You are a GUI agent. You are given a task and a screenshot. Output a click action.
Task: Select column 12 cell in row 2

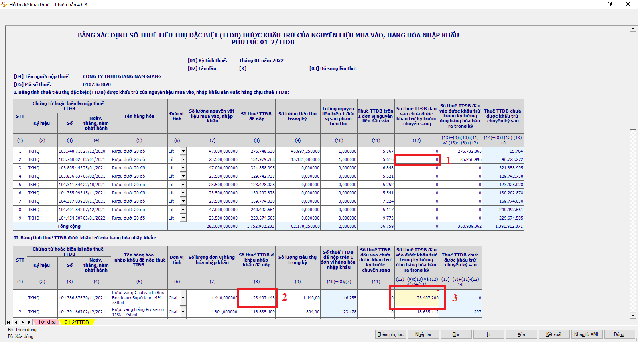pos(417,159)
